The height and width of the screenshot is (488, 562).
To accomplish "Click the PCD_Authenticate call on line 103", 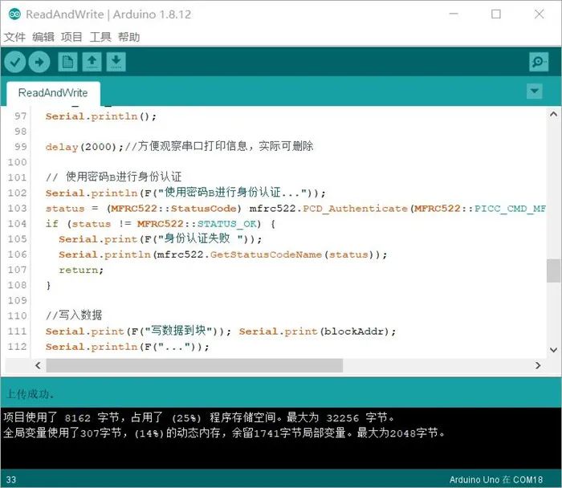I will pyautogui.click(x=355, y=209).
